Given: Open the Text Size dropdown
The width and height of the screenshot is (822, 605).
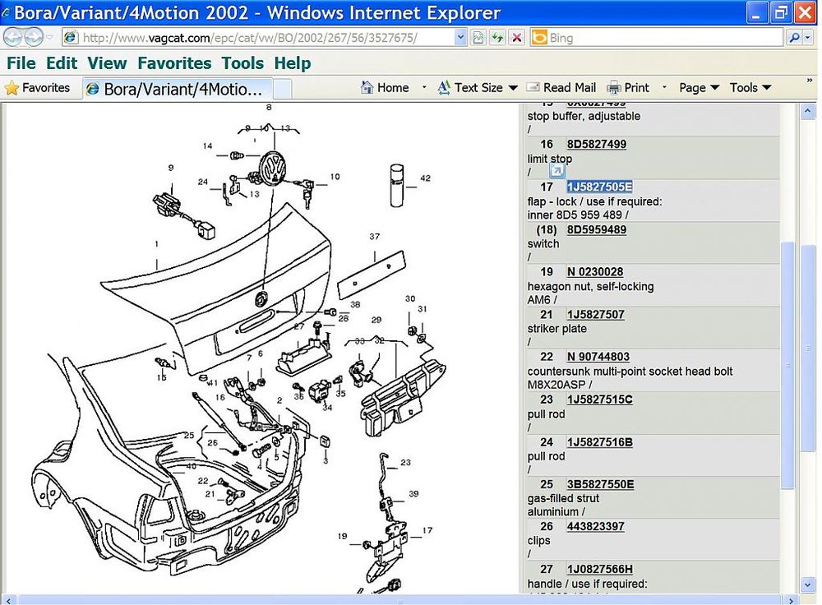Looking at the screenshot, I should click(x=478, y=88).
